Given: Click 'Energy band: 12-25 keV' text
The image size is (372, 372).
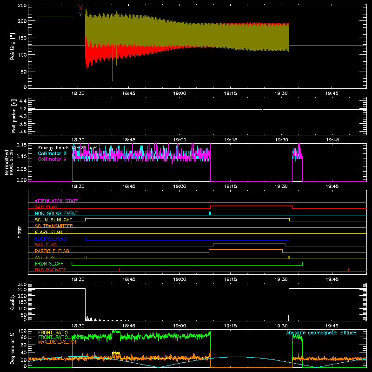Looking at the screenshot, I should click(67, 148).
